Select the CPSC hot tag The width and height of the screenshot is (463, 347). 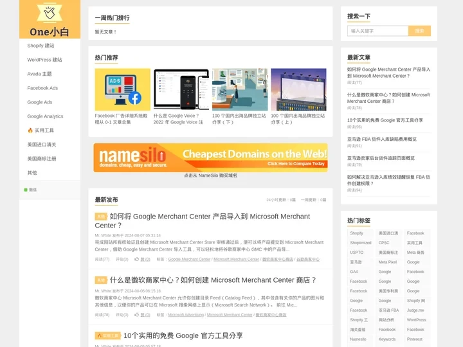pyautogui.click(x=384, y=243)
